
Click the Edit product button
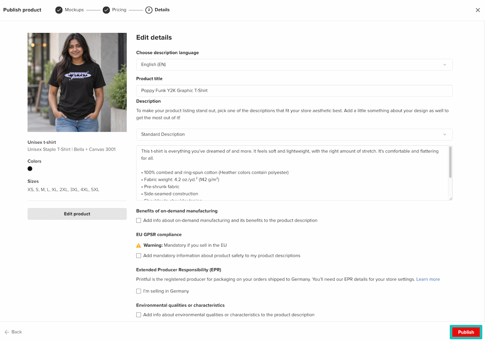(77, 214)
